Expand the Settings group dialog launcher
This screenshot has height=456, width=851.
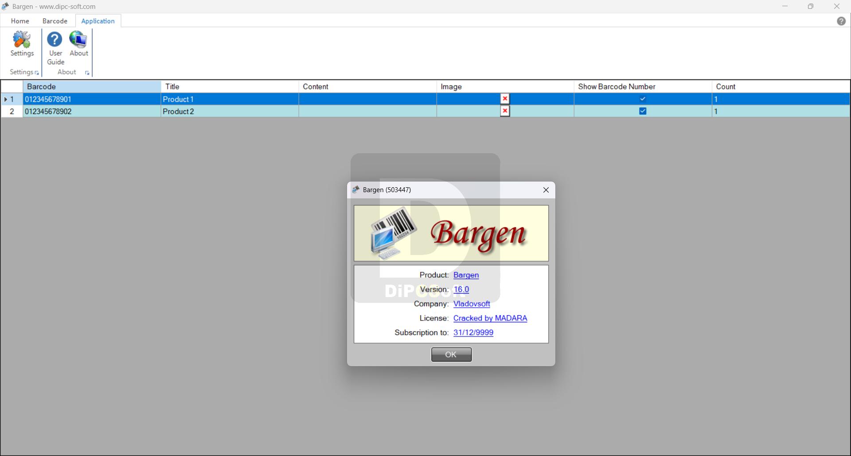[37, 73]
